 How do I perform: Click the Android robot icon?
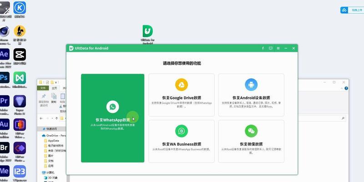[251, 85]
